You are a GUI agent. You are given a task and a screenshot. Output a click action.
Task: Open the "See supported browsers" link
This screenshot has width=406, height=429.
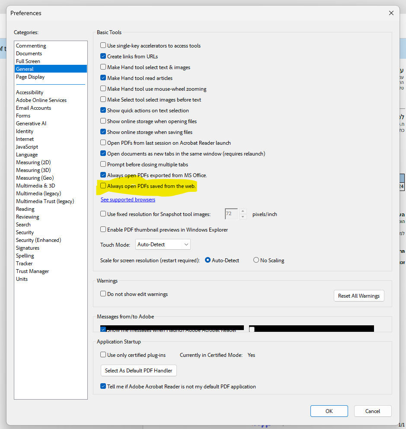click(x=128, y=199)
